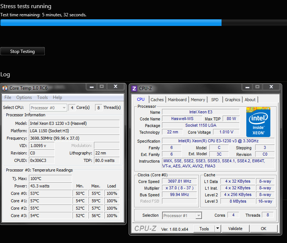Image resolution: width=287 pixels, height=243 pixels.
Task: Click the Multiplier value x 37.0 ( 8 - 37 )
Action: pos(179,188)
